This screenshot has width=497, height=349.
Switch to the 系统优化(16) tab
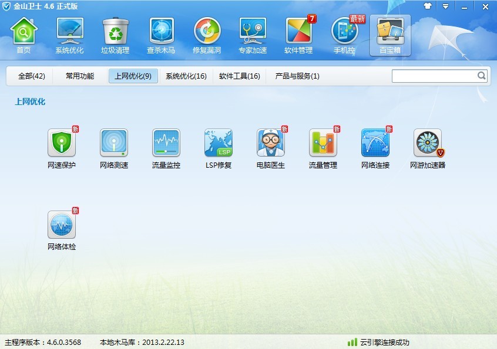pos(186,76)
